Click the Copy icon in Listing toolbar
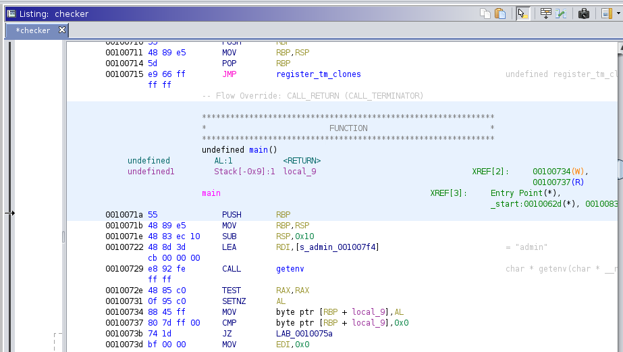The width and height of the screenshot is (623, 352). point(485,14)
